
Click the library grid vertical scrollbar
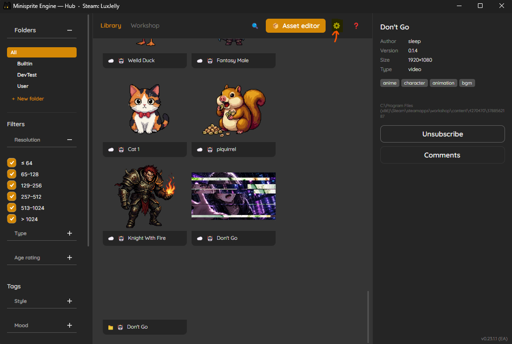click(368, 317)
